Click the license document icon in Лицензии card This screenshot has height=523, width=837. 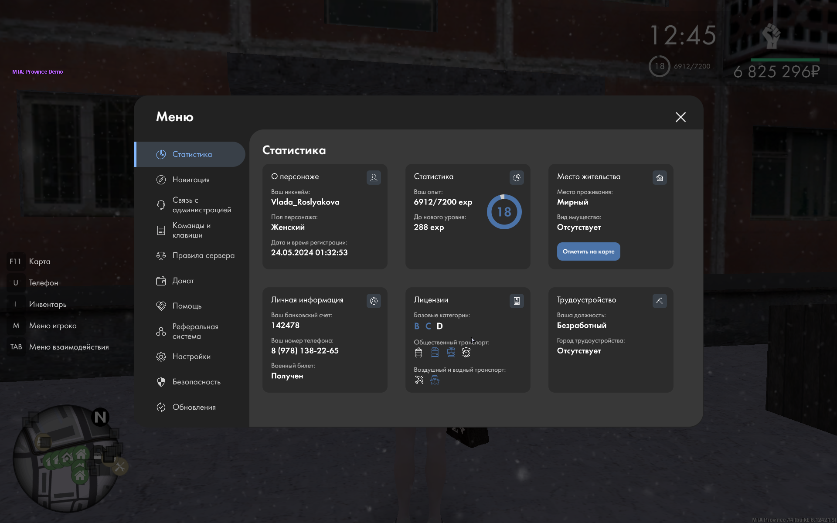(517, 301)
